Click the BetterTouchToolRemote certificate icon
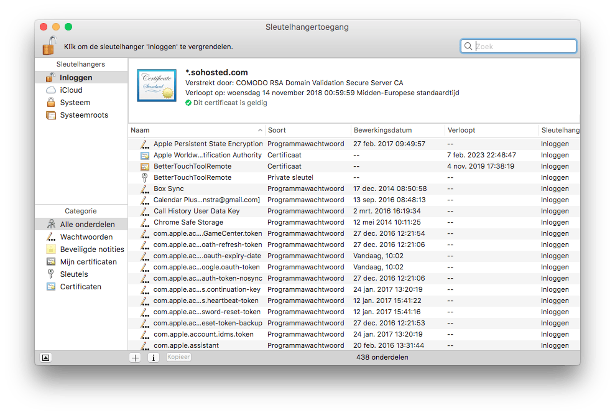This screenshot has width=615, height=415. pyautogui.click(x=145, y=167)
